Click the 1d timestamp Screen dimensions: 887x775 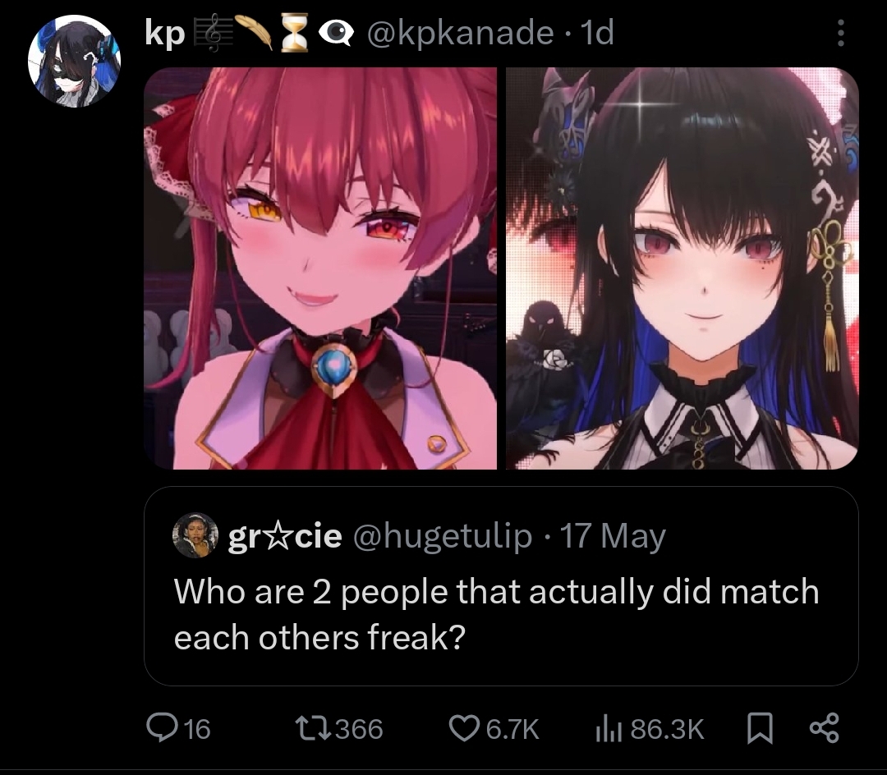[x=597, y=33]
